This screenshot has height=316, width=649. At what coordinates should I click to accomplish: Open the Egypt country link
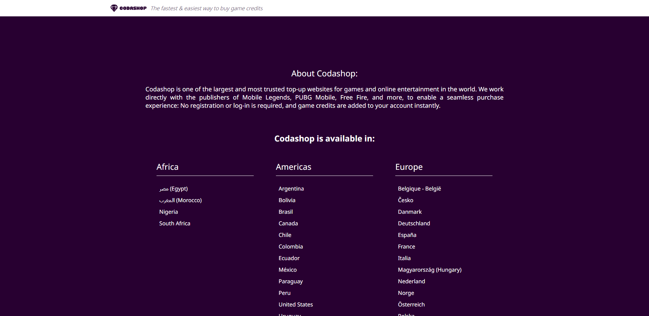point(173,189)
